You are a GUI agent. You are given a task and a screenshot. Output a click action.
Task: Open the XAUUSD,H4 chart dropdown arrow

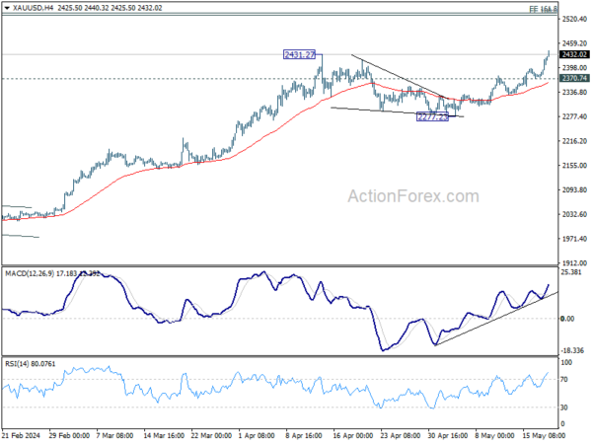point(7,8)
